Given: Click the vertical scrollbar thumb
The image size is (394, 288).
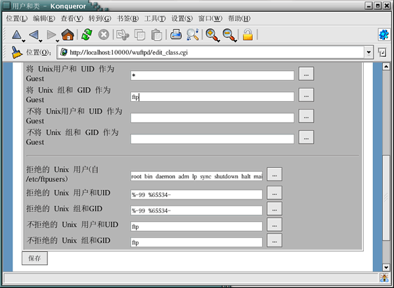Looking at the screenshot, I should 386,198.
